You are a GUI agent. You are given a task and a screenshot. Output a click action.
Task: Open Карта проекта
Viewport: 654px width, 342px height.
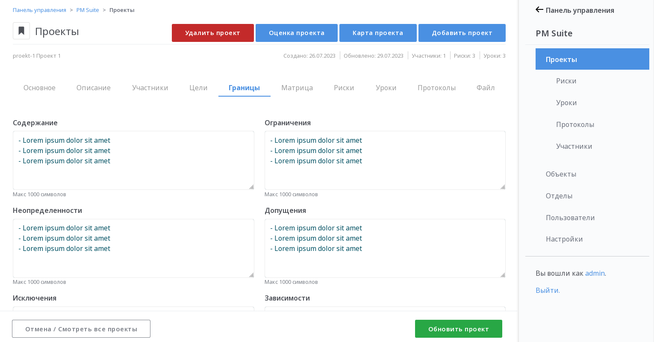pos(378,33)
